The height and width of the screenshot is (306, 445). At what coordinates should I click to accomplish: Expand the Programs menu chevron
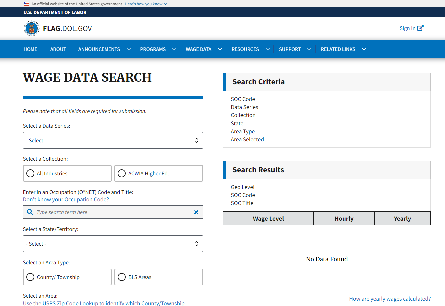pos(174,49)
